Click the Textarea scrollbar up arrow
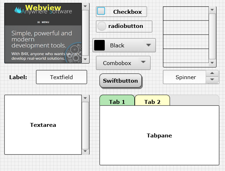The width and height of the screenshot is (225, 171). 85,98
